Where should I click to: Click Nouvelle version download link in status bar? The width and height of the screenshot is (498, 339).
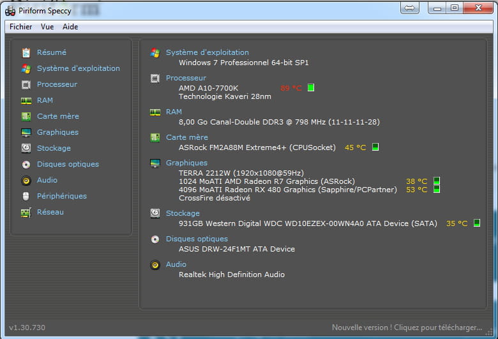pyautogui.click(x=407, y=328)
